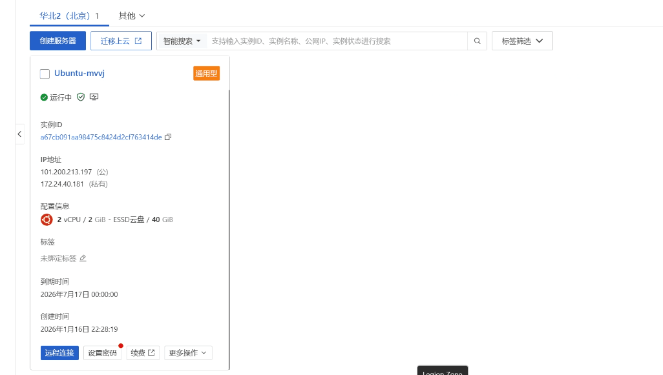Screen dimensions: 663x375
Task: Click the monitor icon beside 运行中
Action: click(94, 97)
